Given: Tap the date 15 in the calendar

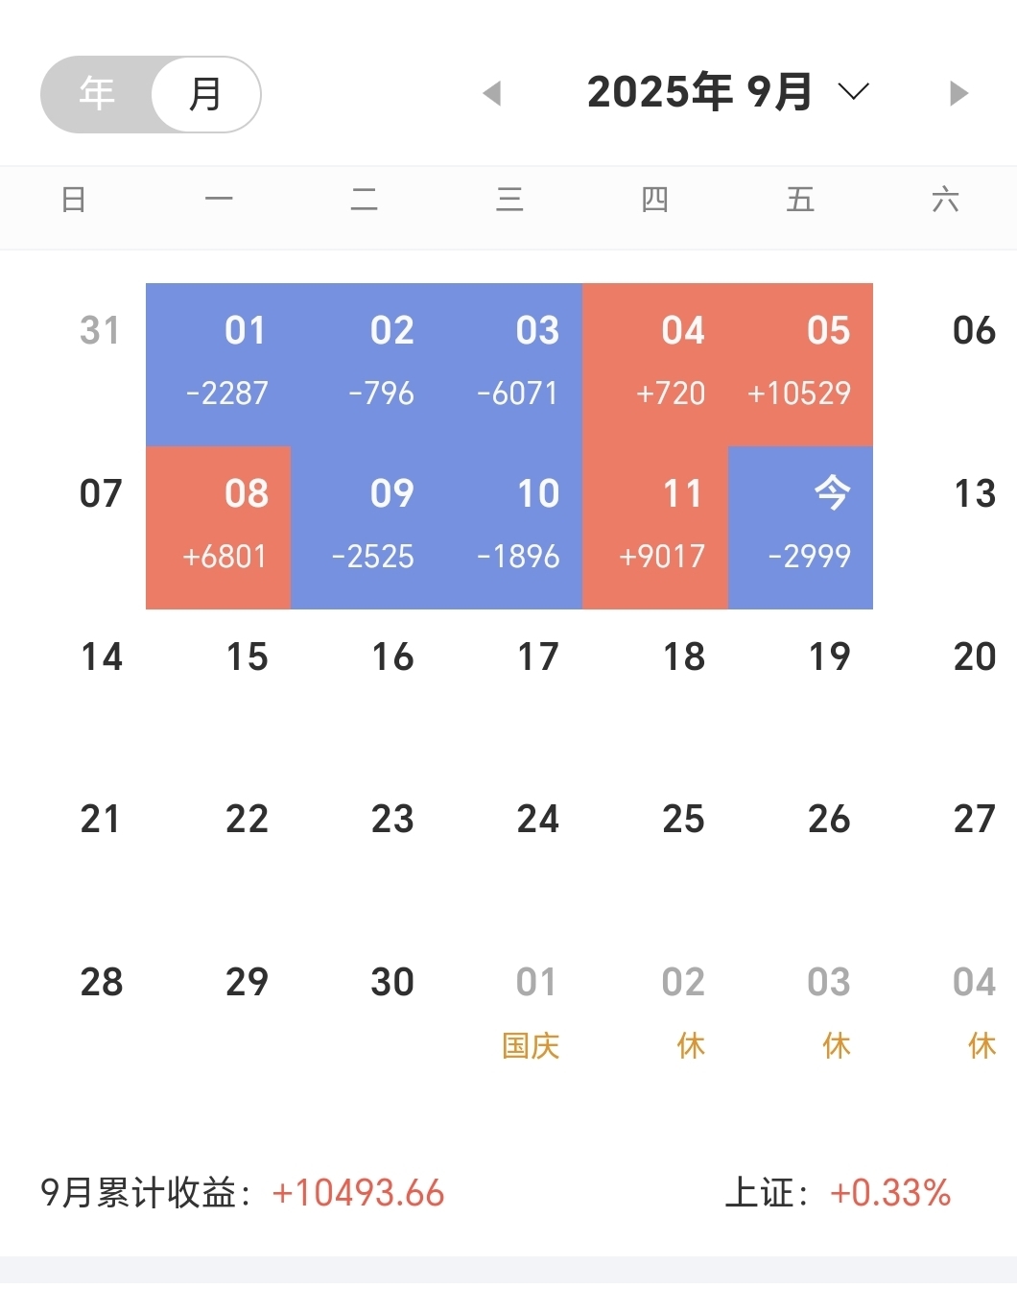Looking at the screenshot, I should [247, 657].
